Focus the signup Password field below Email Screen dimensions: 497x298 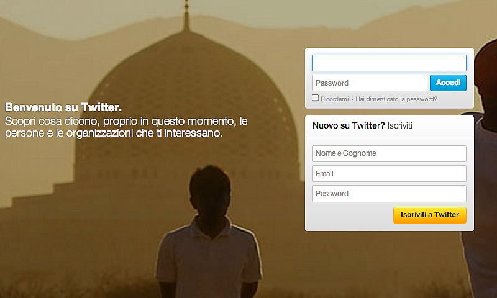pyautogui.click(x=390, y=194)
